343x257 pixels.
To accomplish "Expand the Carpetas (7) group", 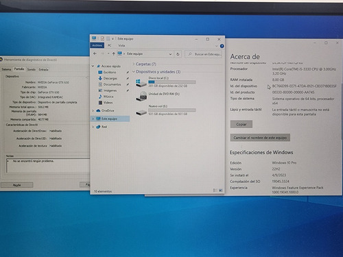I will (x=134, y=64).
